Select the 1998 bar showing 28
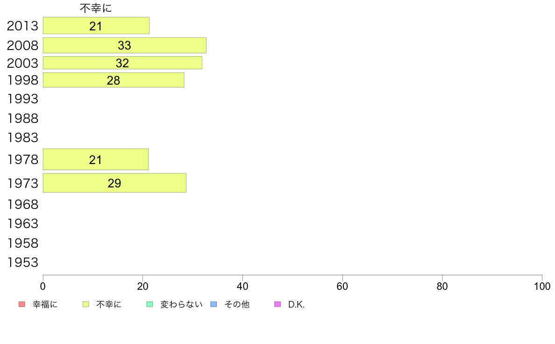Viewport: 555px width, 344px height. click(113, 80)
